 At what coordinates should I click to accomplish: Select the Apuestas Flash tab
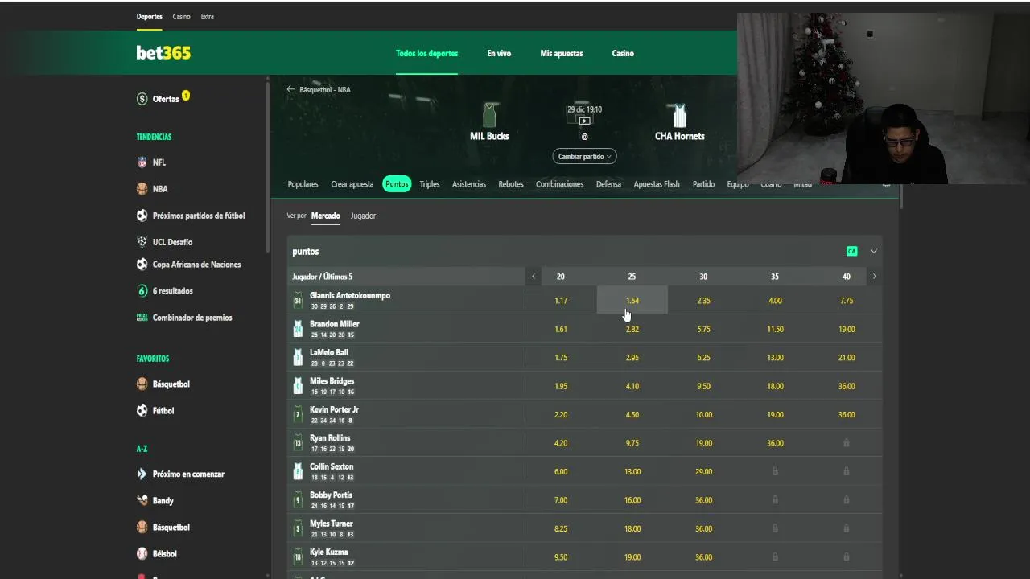[x=657, y=184]
